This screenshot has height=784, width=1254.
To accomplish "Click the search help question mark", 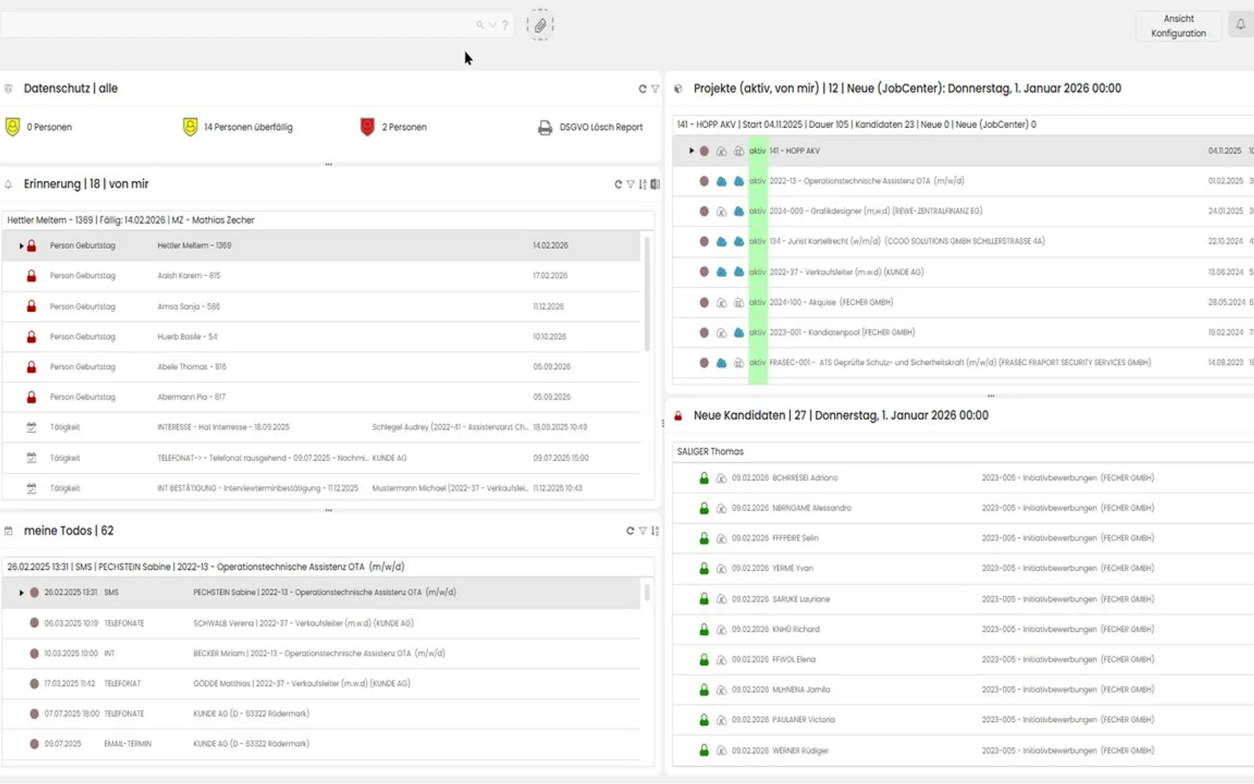I will coord(505,25).
